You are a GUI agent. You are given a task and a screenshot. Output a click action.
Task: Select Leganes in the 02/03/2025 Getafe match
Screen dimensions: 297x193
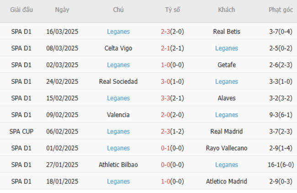118,65
